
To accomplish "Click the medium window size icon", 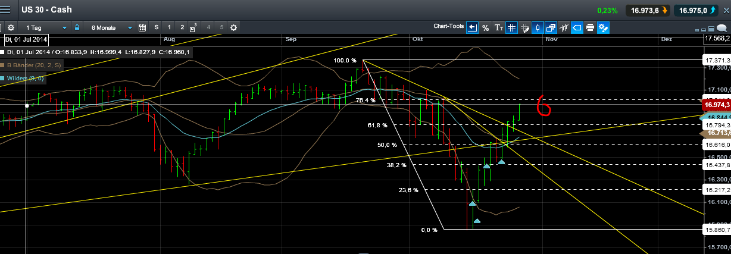I will pyautogui.click(x=704, y=29).
